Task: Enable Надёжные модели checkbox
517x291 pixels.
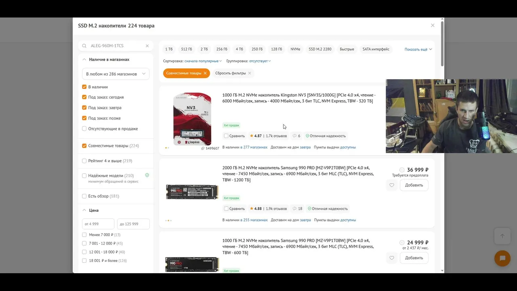Action: click(84, 176)
